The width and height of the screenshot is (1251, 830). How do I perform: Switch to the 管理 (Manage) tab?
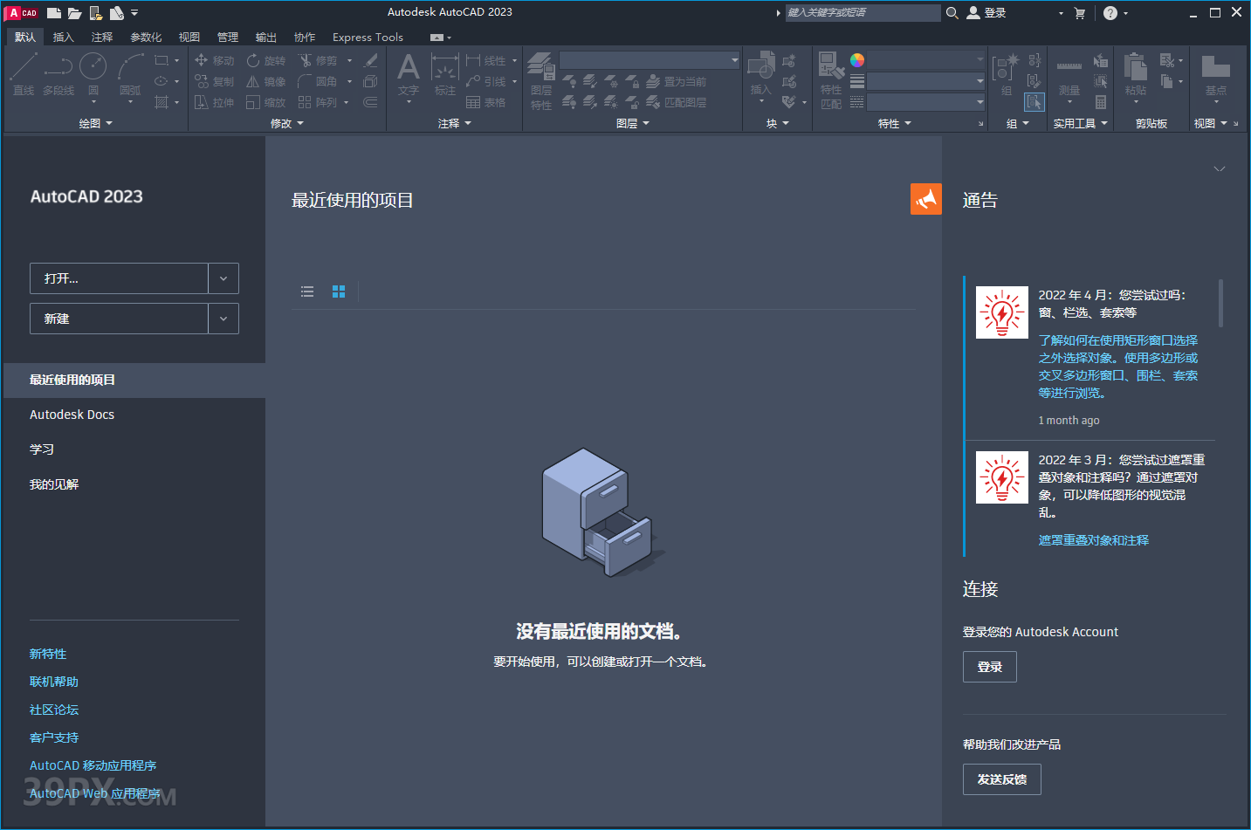[x=228, y=37]
